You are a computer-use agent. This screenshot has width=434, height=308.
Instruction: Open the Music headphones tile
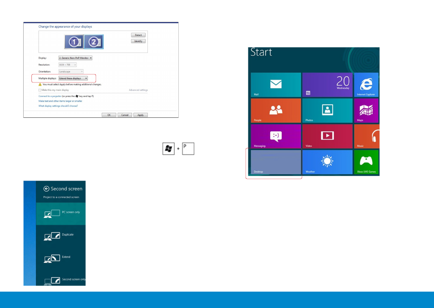click(x=367, y=136)
